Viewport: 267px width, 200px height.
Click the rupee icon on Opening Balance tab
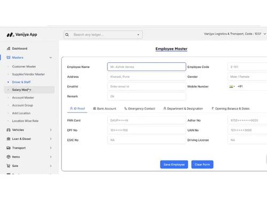point(213,108)
